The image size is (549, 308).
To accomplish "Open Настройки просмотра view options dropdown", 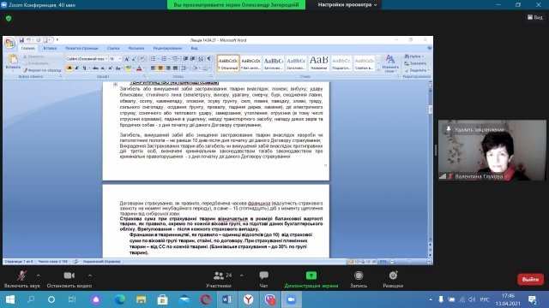I will 347,5.
